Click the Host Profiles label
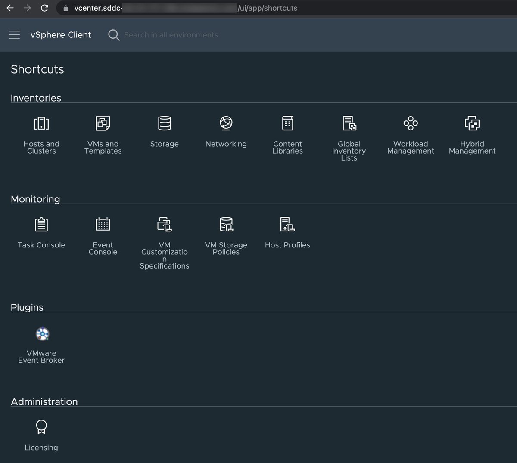 click(x=287, y=245)
